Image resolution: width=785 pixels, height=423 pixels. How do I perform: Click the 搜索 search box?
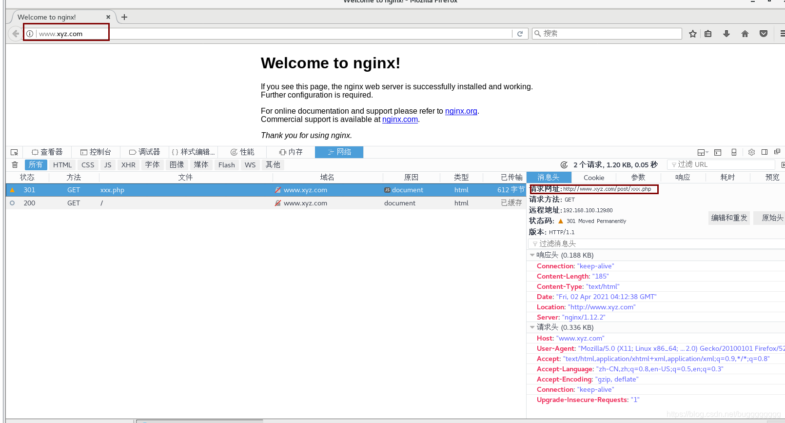(x=607, y=34)
